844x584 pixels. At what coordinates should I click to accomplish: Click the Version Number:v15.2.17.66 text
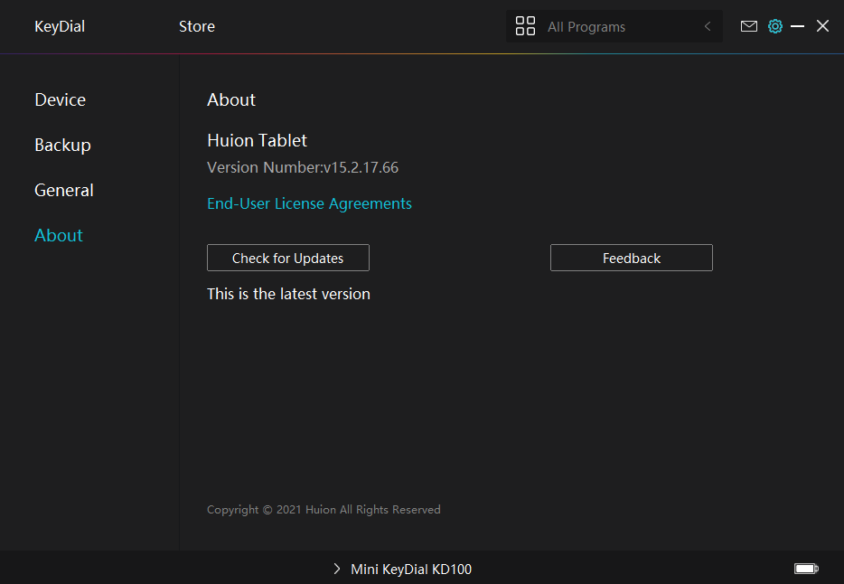pos(303,167)
